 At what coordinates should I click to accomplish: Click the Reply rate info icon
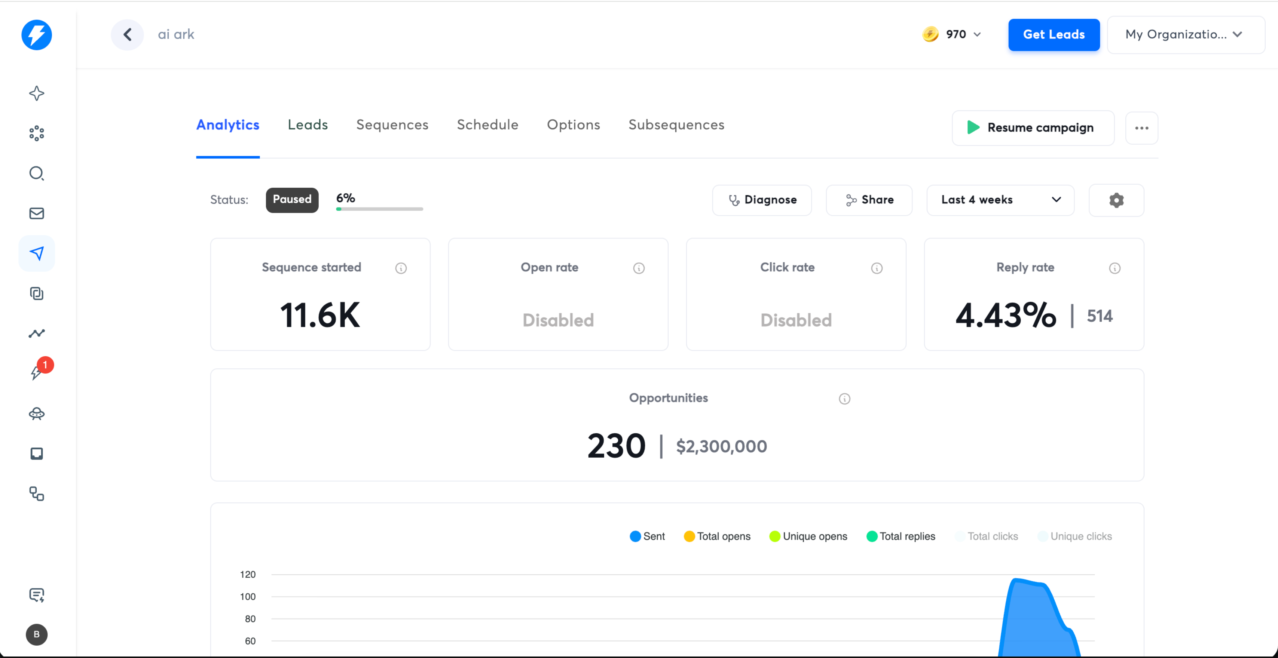[x=1114, y=268]
